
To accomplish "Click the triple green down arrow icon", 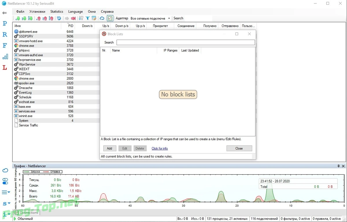I will point(30,18).
